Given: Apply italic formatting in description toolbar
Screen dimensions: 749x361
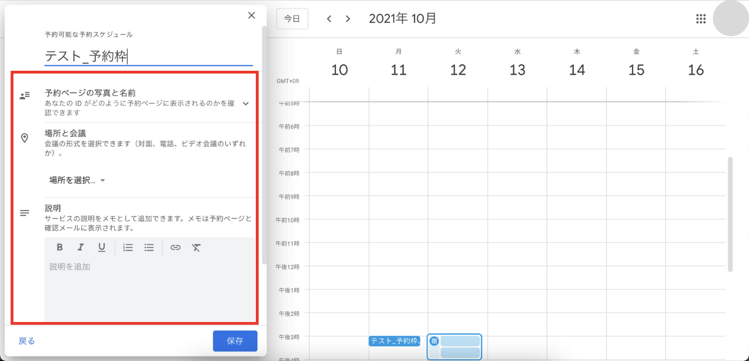Looking at the screenshot, I should click(80, 247).
